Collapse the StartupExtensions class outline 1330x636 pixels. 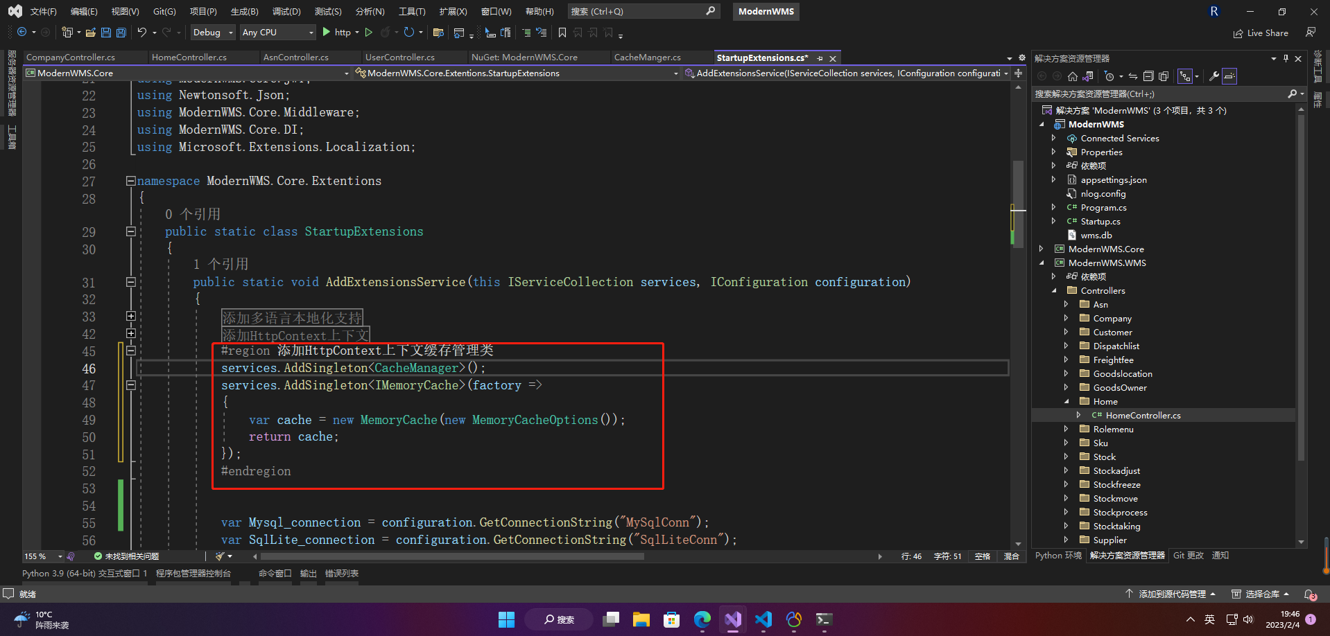[130, 231]
